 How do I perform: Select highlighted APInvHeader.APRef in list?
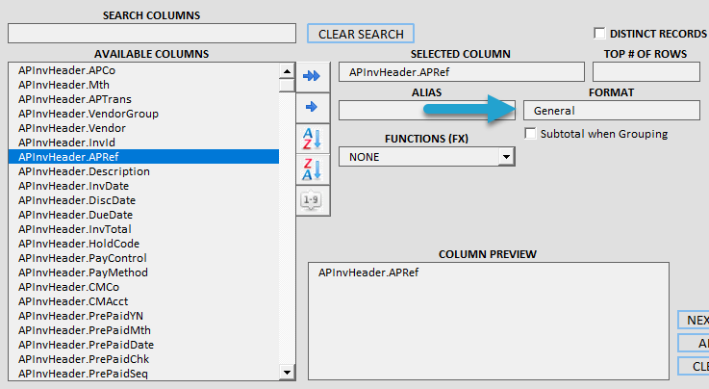click(143, 157)
